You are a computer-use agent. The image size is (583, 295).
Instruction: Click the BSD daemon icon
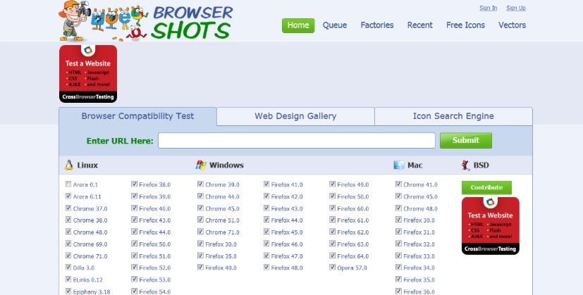tap(465, 165)
